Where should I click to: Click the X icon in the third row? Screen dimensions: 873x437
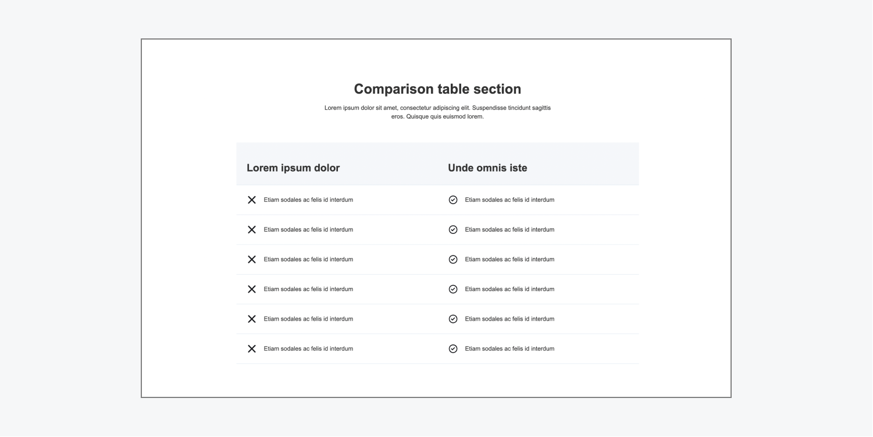(252, 260)
